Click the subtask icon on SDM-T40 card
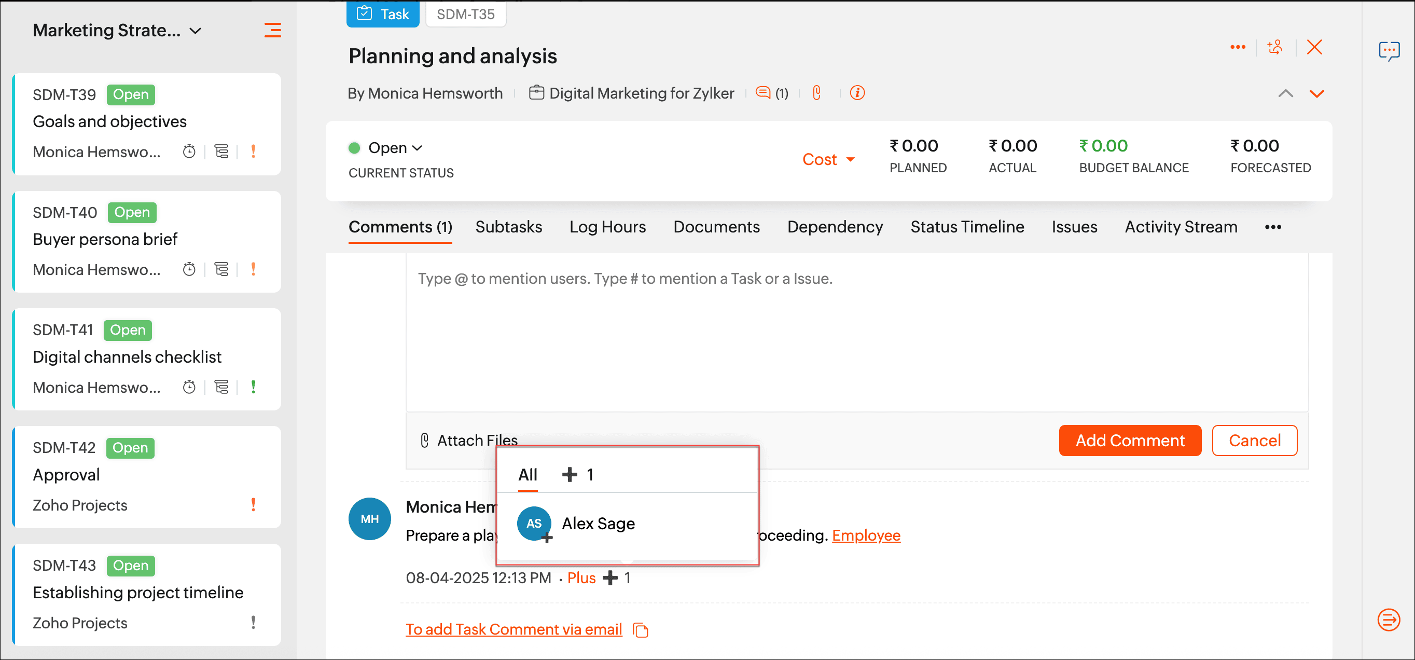 [x=221, y=269]
